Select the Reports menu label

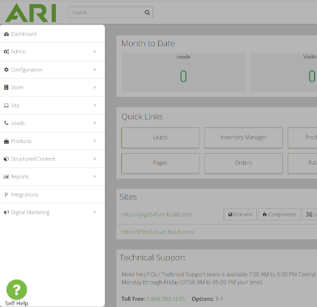pos(20,176)
